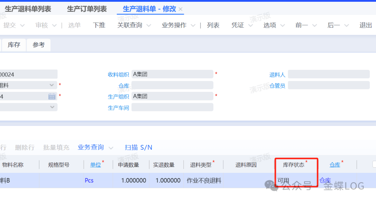Switch to the 生产订单列表 tab

[x=87, y=9]
